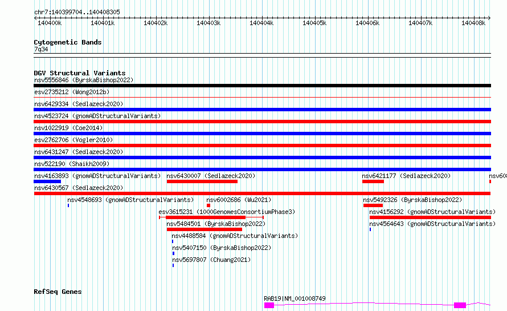Select the 7q34 cytogenetic band label
Viewport: 507px width, 311px height.
coord(41,49)
